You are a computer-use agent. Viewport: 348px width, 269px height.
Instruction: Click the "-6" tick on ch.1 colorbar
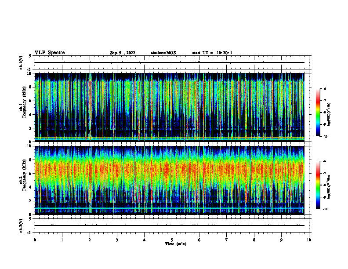tap(324, 89)
